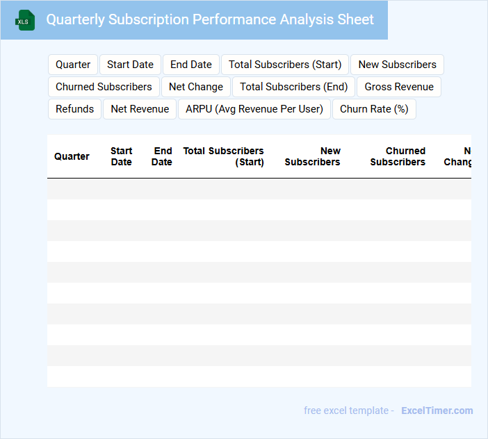Click the New Subscribers tag
This screenshot has height=439, width=488.
tap(397, 65)
